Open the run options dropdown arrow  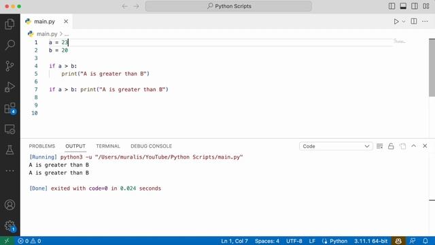[x=404, y=21]
